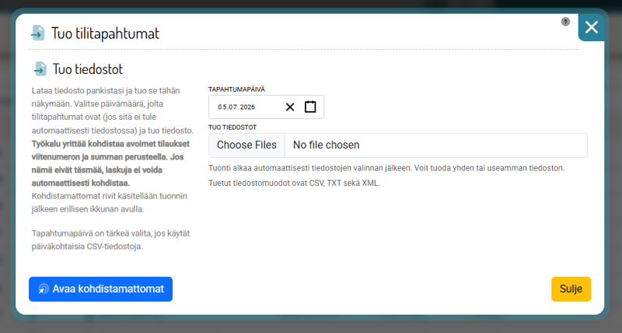The width and height of the screenshot is (622, 333).
Task: Click the target icon inside 'Avaa kohdistamattomat'
Action: coord(44,289)
